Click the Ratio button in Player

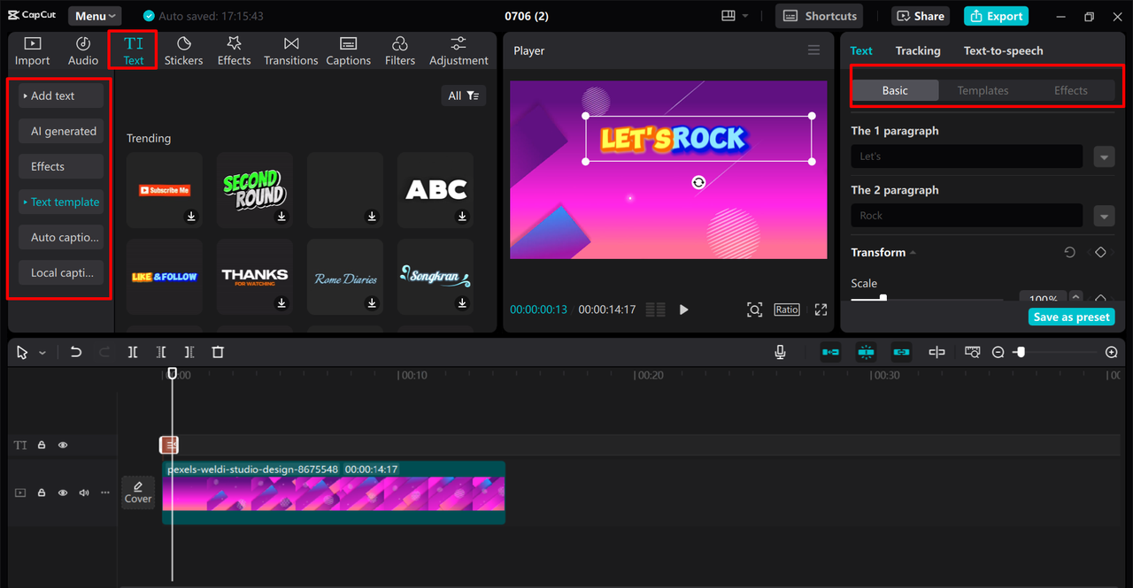point(786,309)
